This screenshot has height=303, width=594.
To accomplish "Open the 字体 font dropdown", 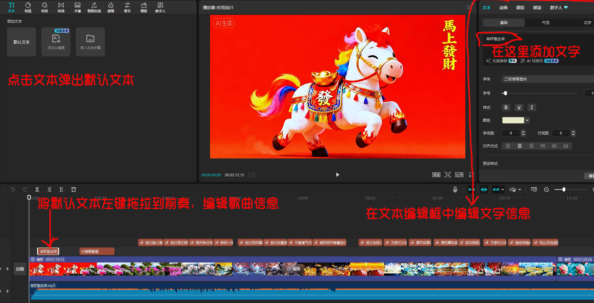I will click(x=547, y=79).
